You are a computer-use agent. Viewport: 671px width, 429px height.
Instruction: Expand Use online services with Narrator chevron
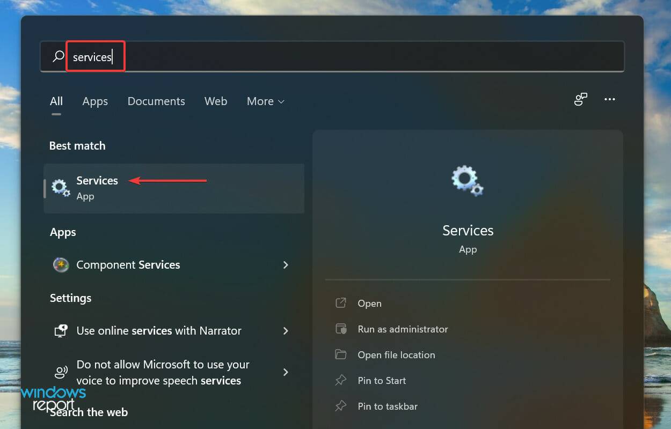pyautogui.click(x=286, y=331)
